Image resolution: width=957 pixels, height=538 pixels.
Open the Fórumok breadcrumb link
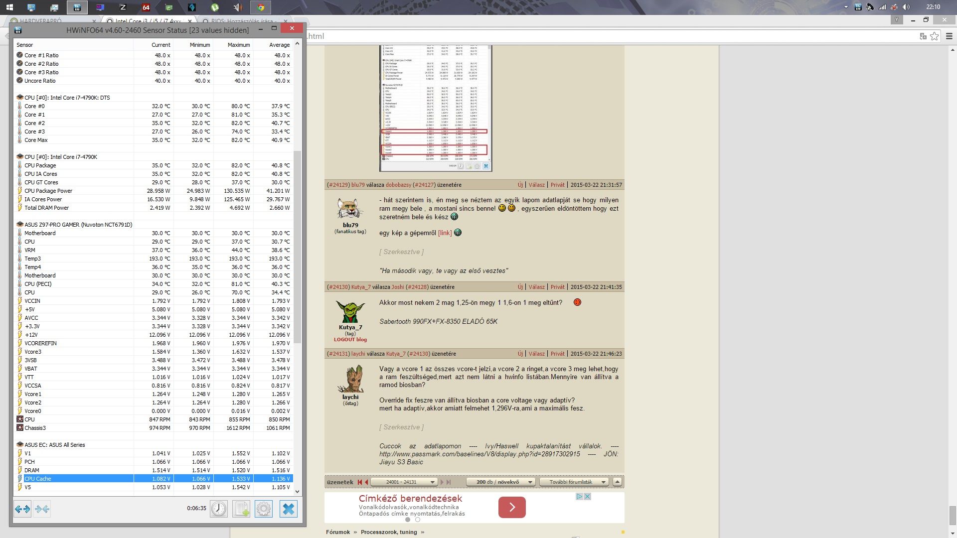(338, 532)
